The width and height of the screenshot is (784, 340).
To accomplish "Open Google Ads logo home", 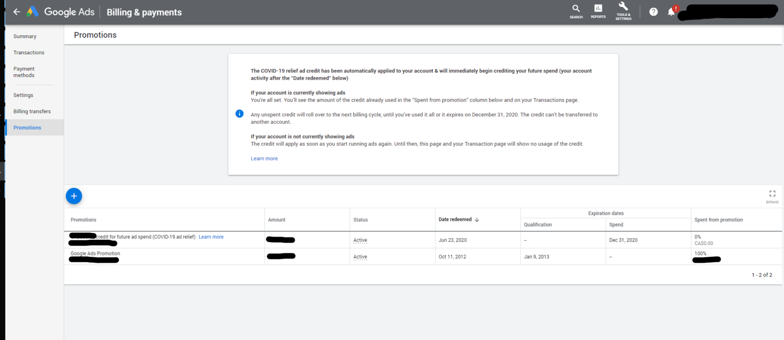I will [60, 12].
